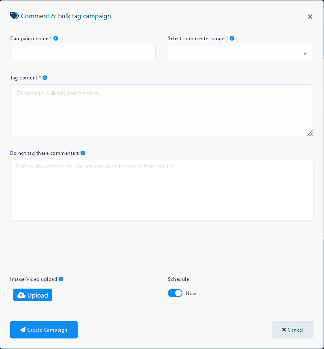Toggle the Schedule switch off

[x=175, y=293]
